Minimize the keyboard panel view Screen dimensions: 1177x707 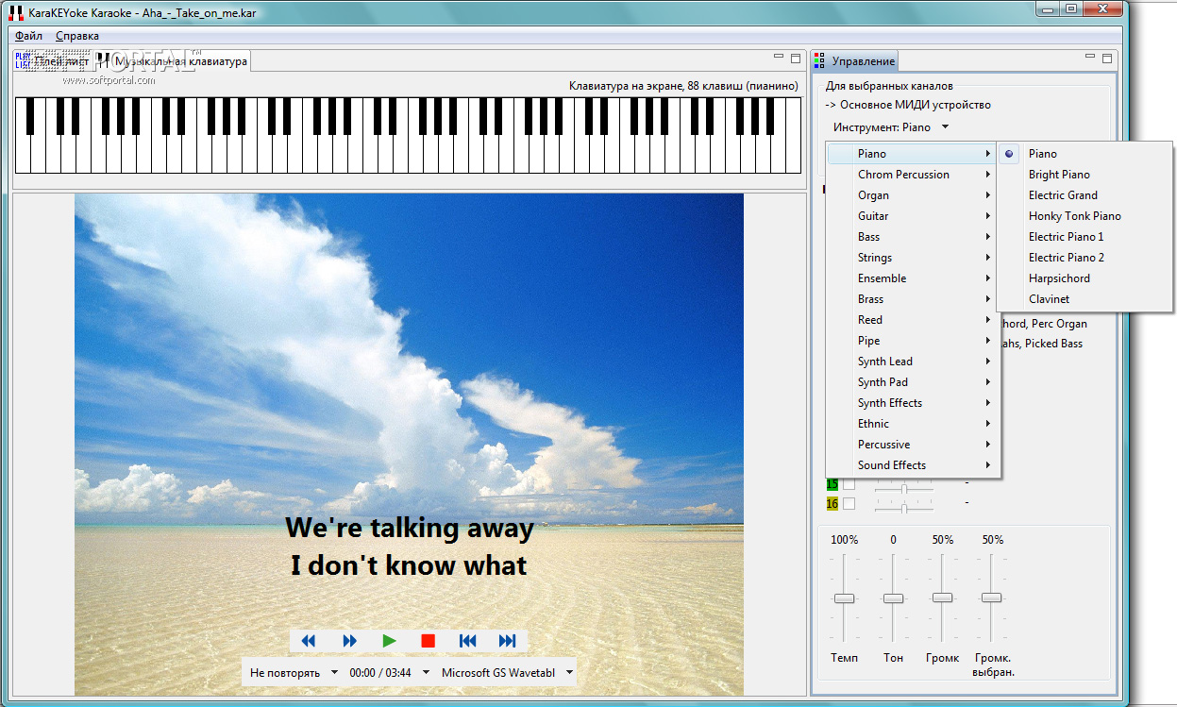(x=779, y=58)
